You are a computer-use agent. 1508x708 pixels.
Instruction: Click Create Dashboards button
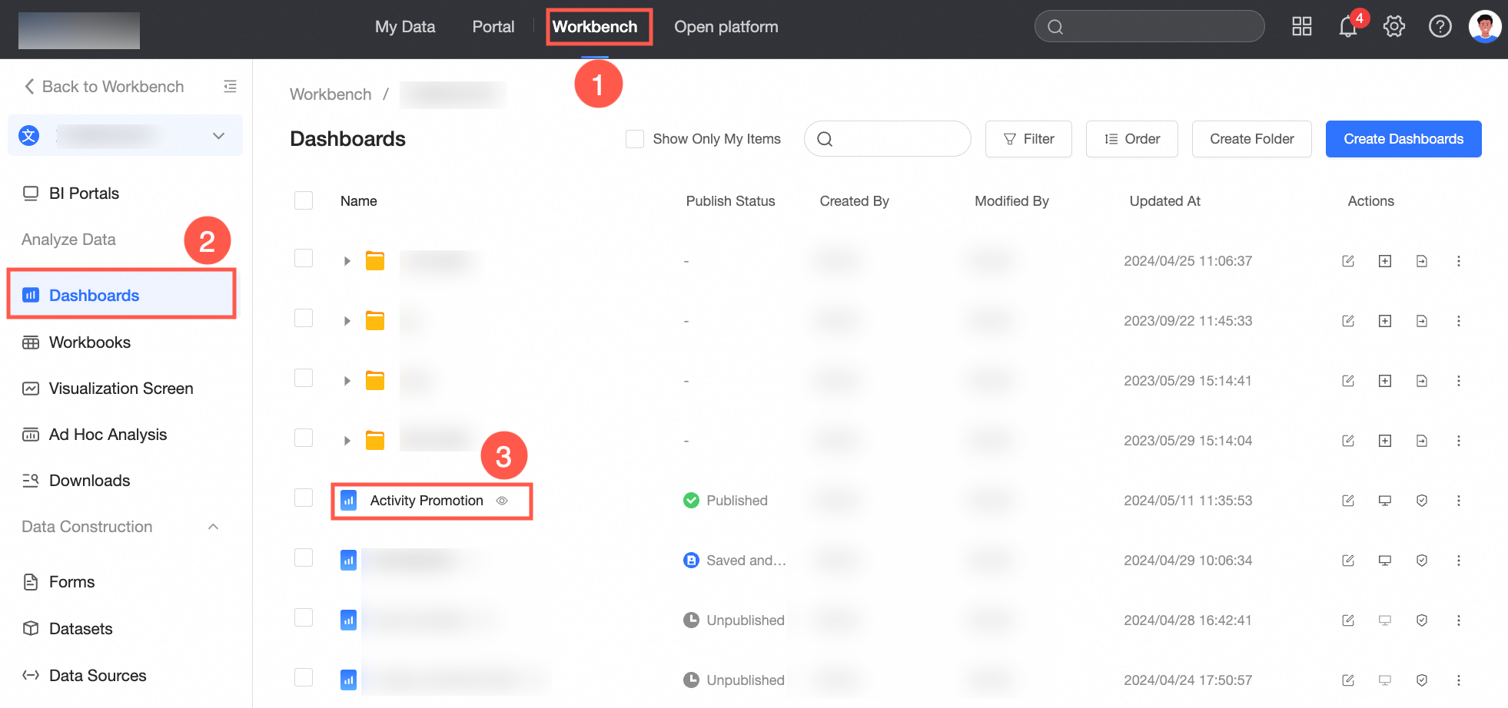coord(1403,139)
